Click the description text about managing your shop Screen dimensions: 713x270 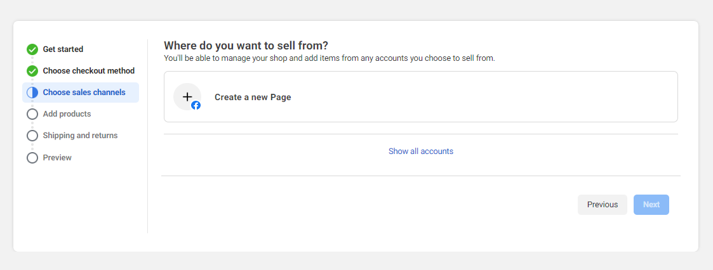(329, 58)
